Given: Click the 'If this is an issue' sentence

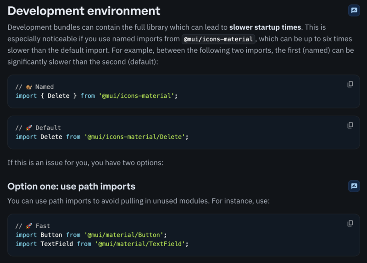Looking at the screenshot, I should [86, 162].
